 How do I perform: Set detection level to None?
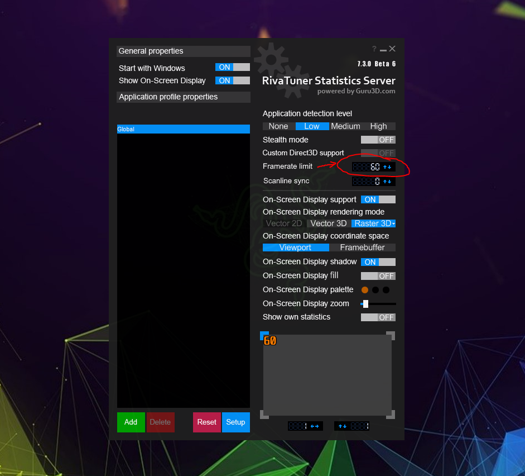[x=279, y=126]
